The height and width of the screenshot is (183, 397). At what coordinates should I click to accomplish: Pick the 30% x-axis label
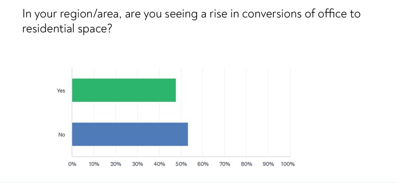[138, 164]
